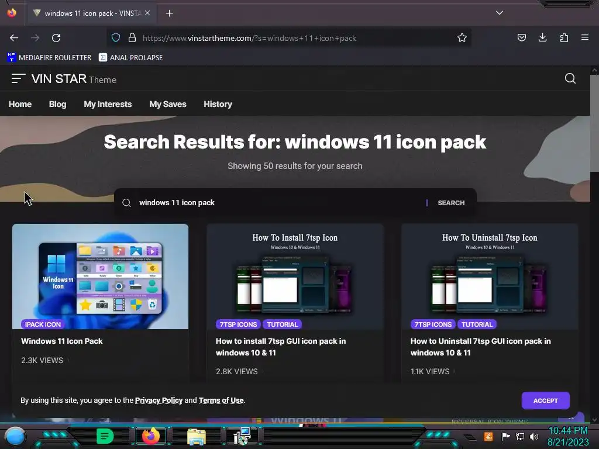The height and width of the screenshot is (449, 599).
Task: Switch to Firefox on the taskbar
Action: pos(151,436)
